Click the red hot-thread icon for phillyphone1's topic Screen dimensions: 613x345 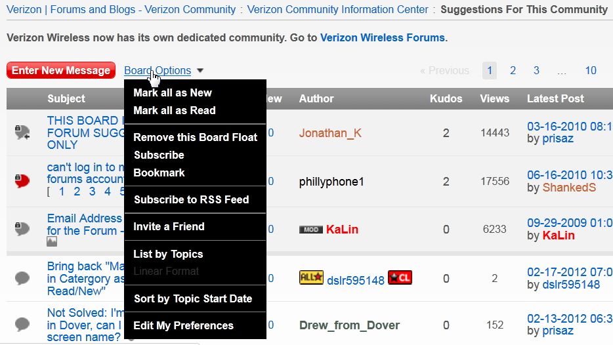[x=22, y=180]
